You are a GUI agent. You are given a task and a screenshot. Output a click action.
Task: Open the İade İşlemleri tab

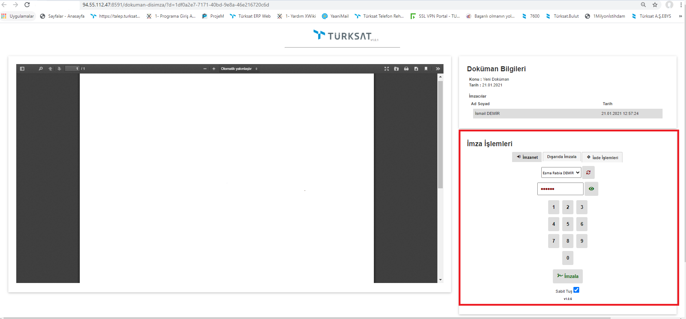coord(602,157)
